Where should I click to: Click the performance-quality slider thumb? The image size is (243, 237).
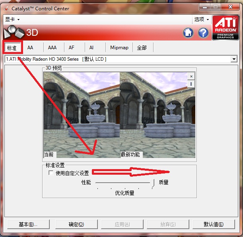coord(152,183)
